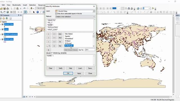This screenshot has width=180, height=101.
Task: Select 'Al Kuwayt' in the unique values list
Action: [x=68, y=43]
